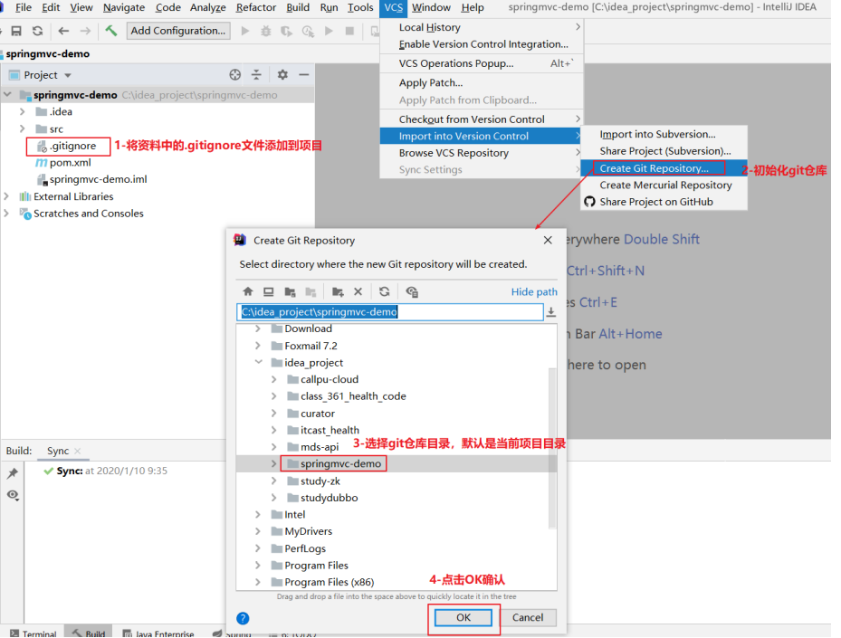Click the Back navigation arrow
Screen dimensions: 841x638
click(64, 31)
